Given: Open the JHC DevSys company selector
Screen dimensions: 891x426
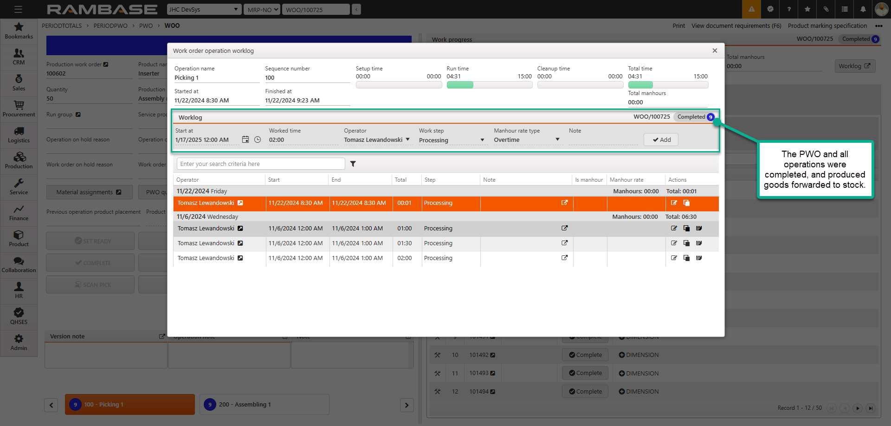Looking at the screenshot, I should point(204,9).
